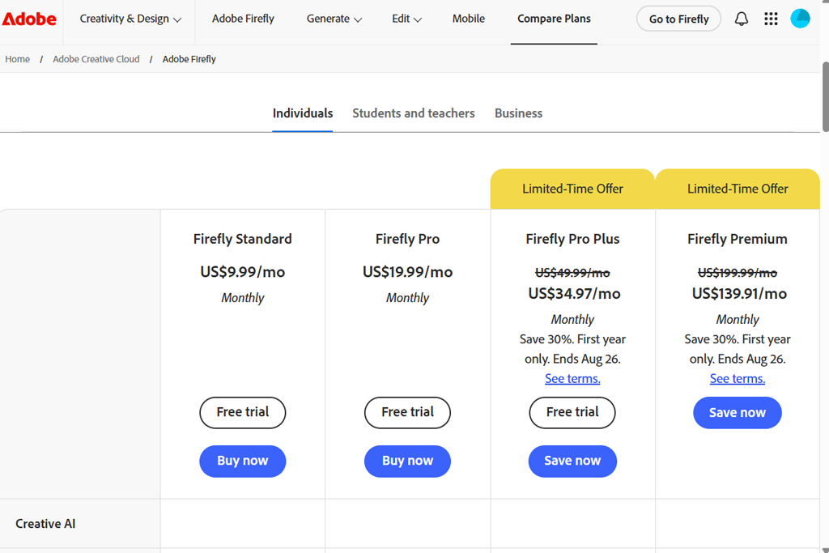829x553 pixels.
Task: Click Save now for Firefly Premium
Action: (x=738, y=412)
